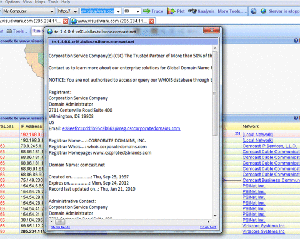Image resolution: width=300 pixels, height=239 pixels.
Task: Click the globe icon in dialog title
Action: click(50, 32)
